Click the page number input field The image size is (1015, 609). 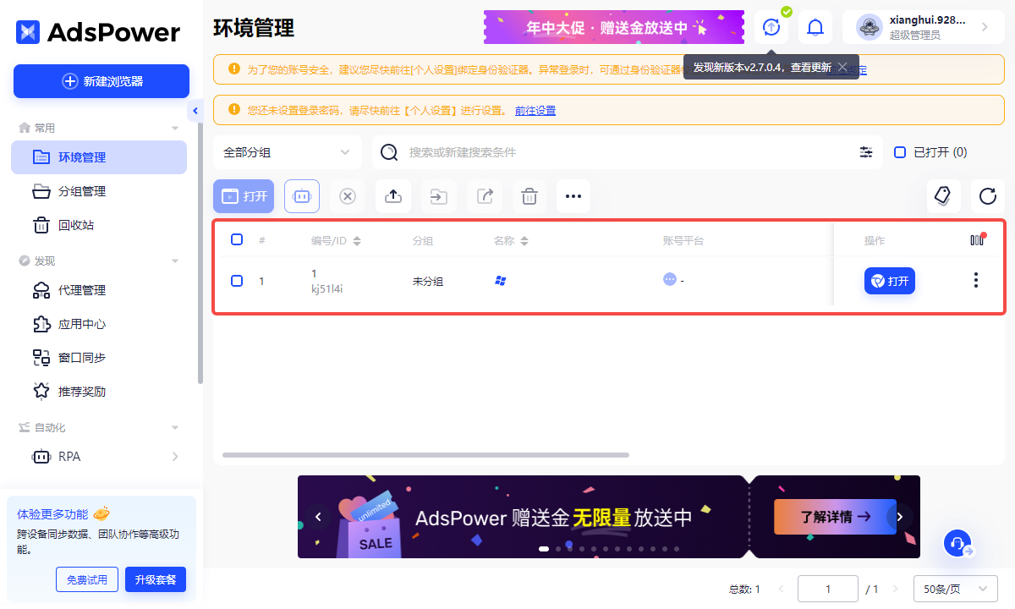[828, 589]
